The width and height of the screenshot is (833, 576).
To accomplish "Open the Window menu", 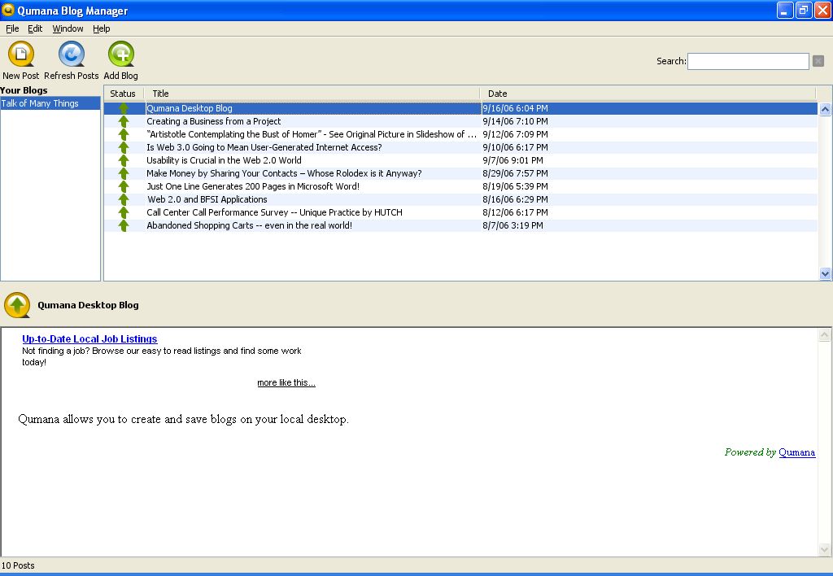I will (68, 28).
